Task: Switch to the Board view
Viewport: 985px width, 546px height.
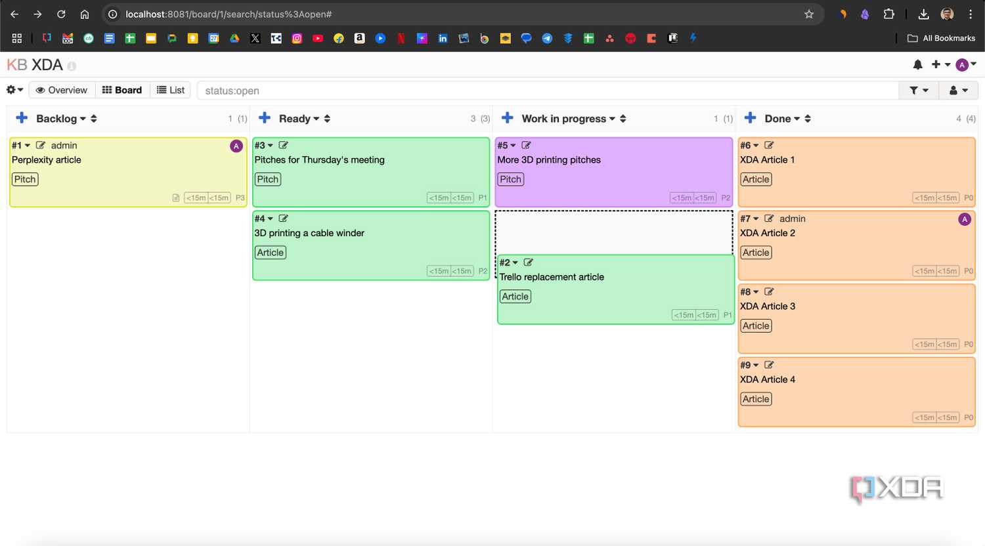Action: pos(123,90)
